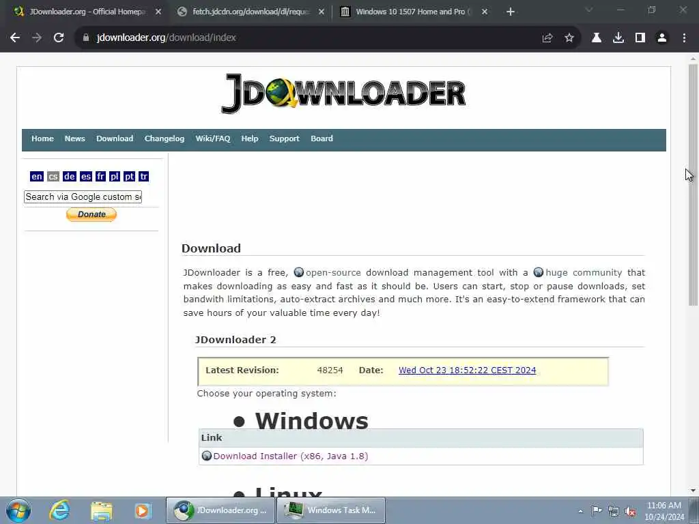Follow the huge community link
The width and height of the screenshot is (699, 524).
tap(584, 273)
